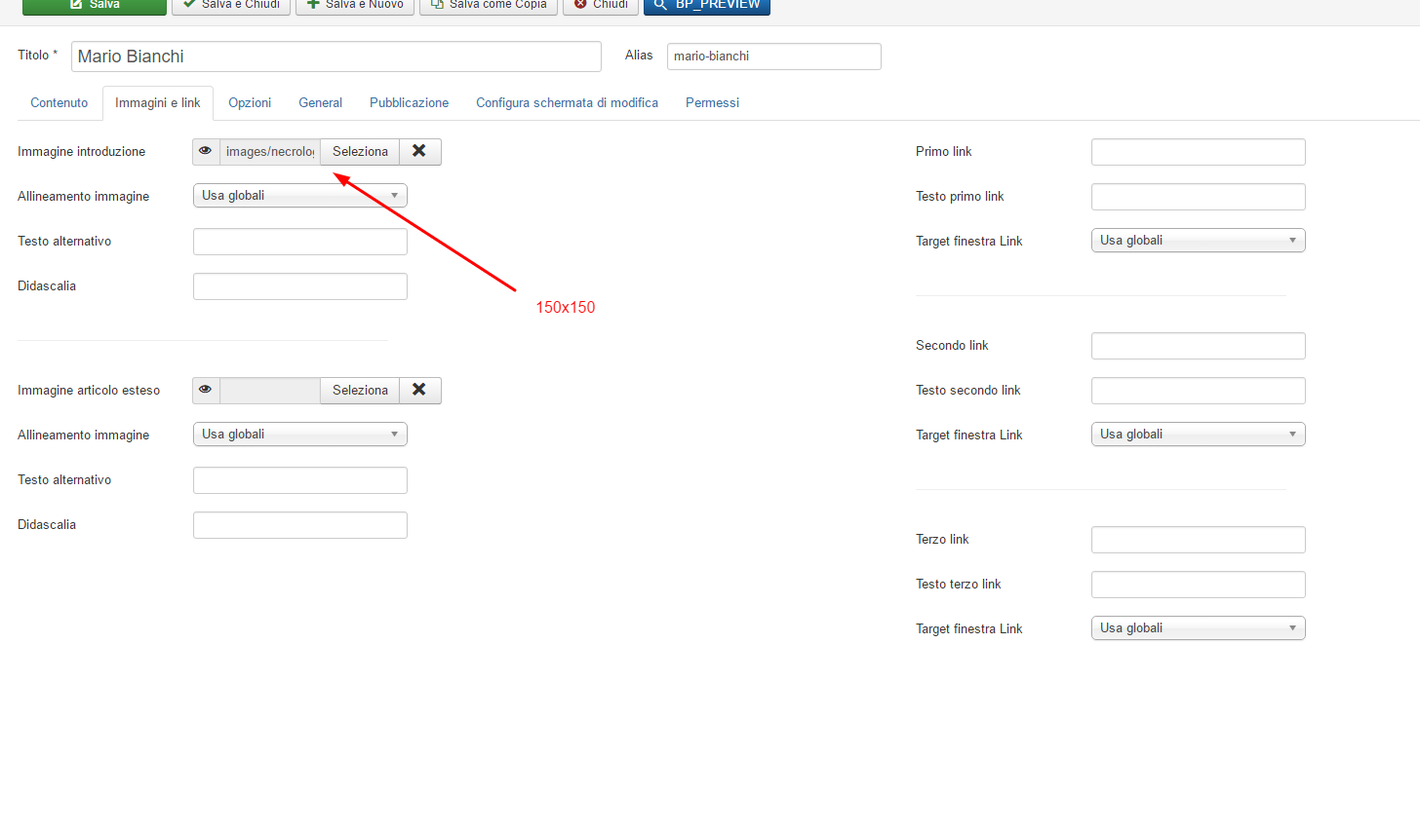The height and width of the screenshot is (833, 1420).
Task: Click the Chiudi toolbar button
Action: (x=601, y=5)
